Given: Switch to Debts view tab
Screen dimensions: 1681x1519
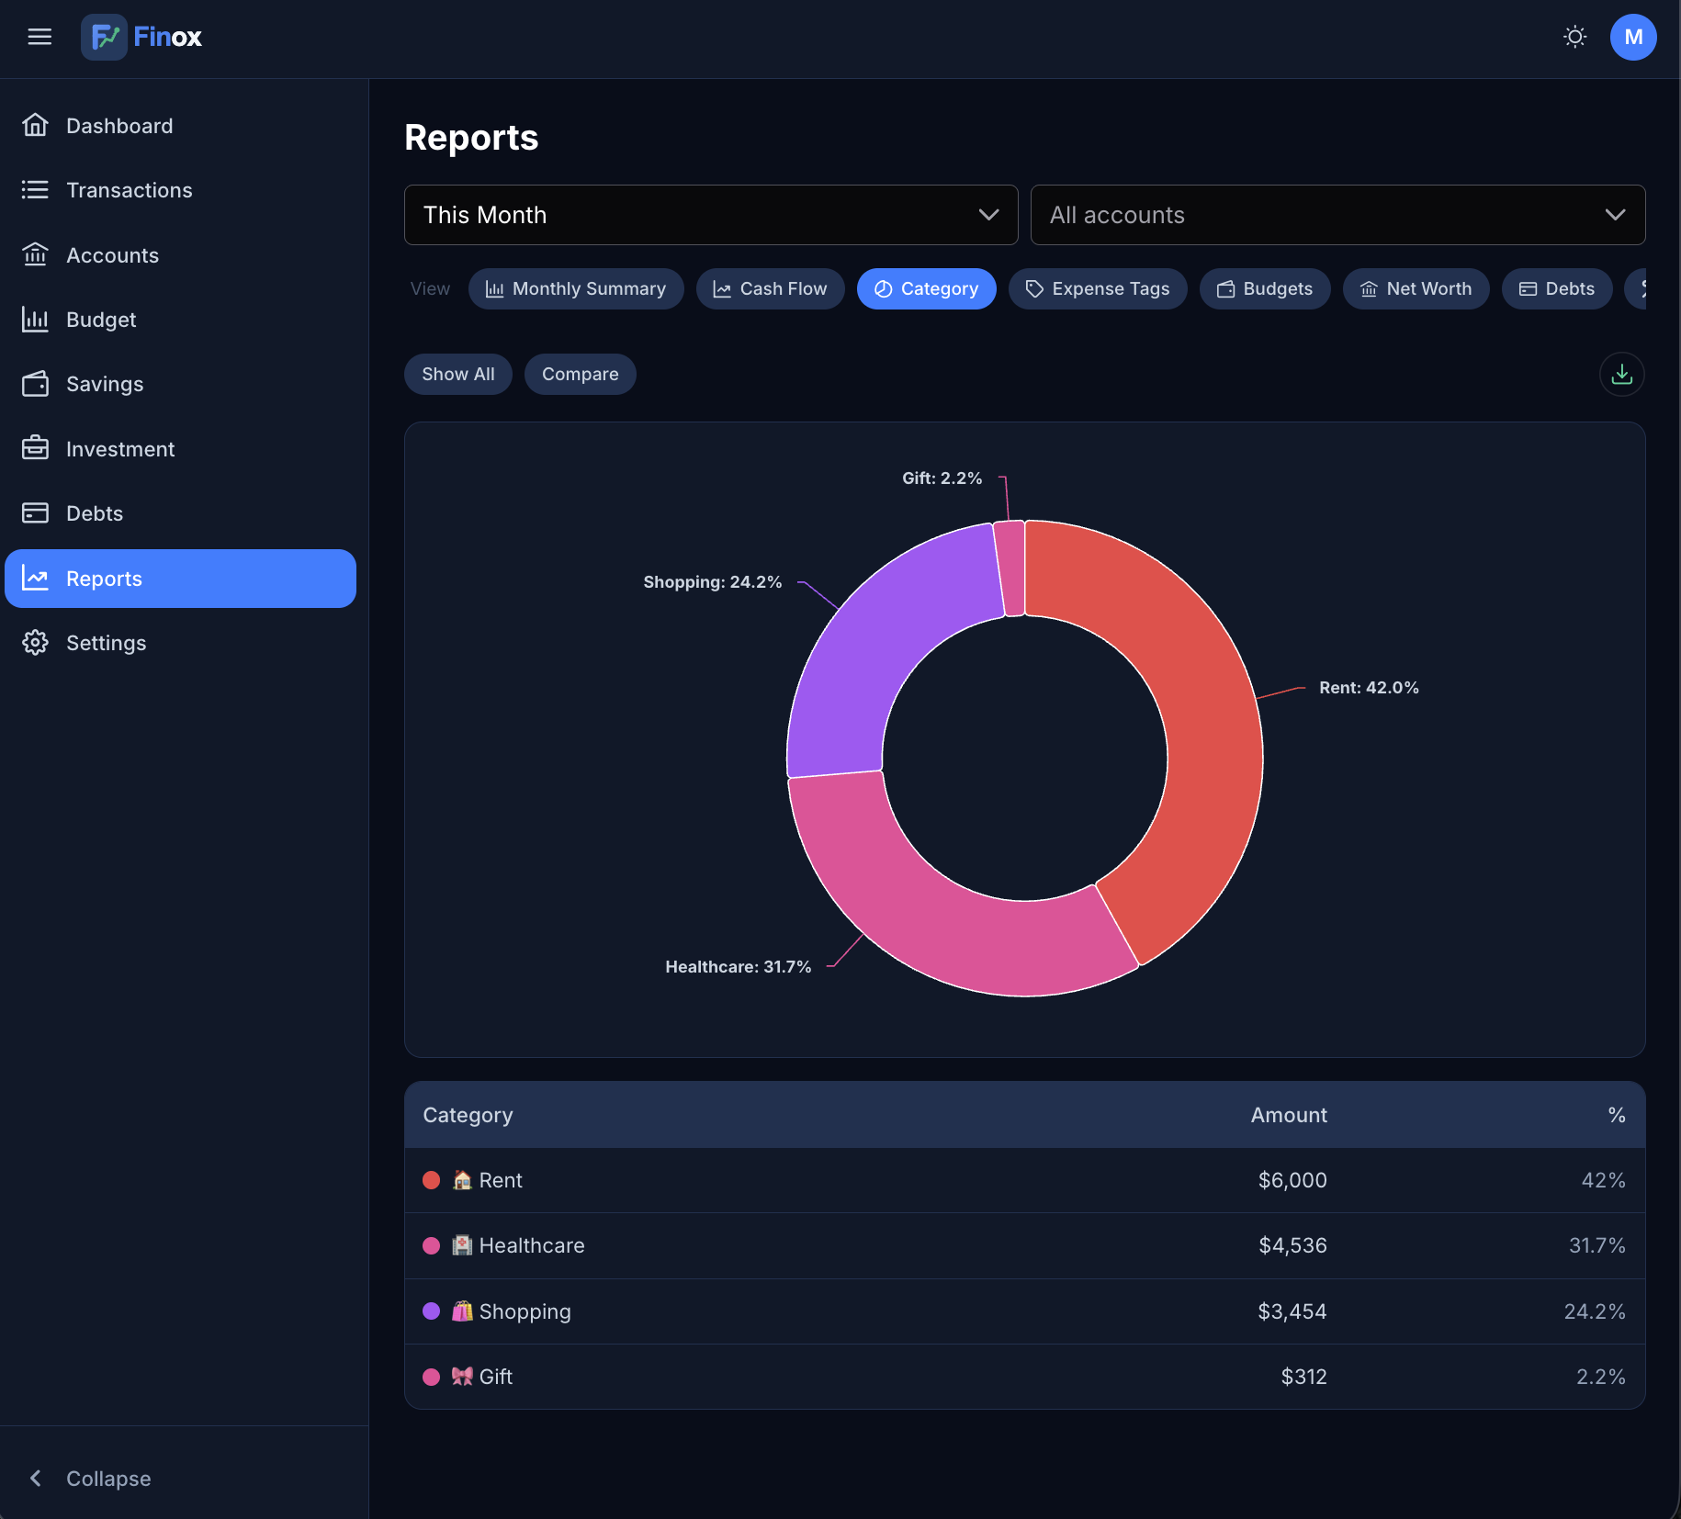Looking at the screenshot, I should pyautogui.click(x=1557, y=288).
